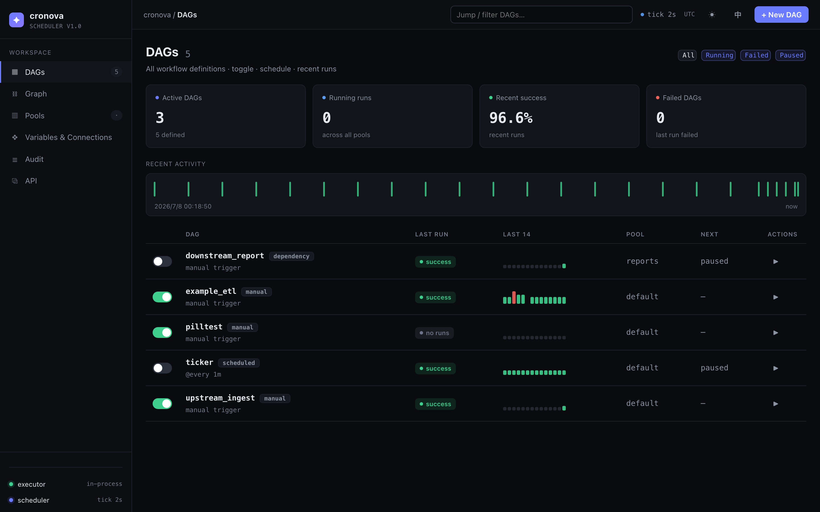The width and height of the screenshot is (820, 512).
Task: Click the success badge for ticker
Action: tap(435, 368)
